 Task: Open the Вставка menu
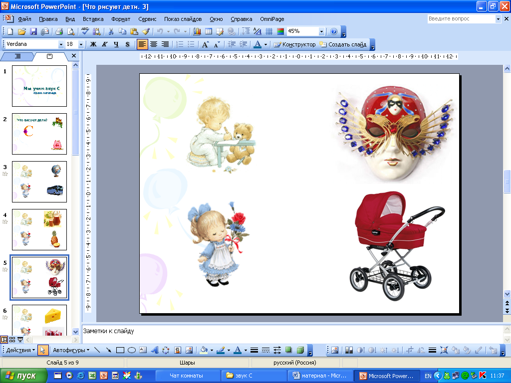(x=93, y=19)
